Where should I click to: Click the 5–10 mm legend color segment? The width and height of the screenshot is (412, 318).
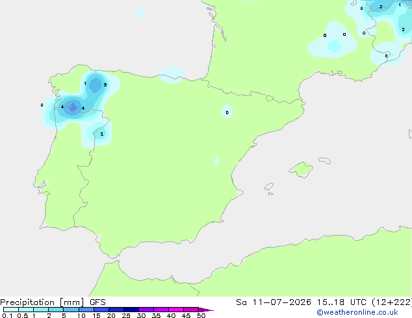tap(71, 310)
